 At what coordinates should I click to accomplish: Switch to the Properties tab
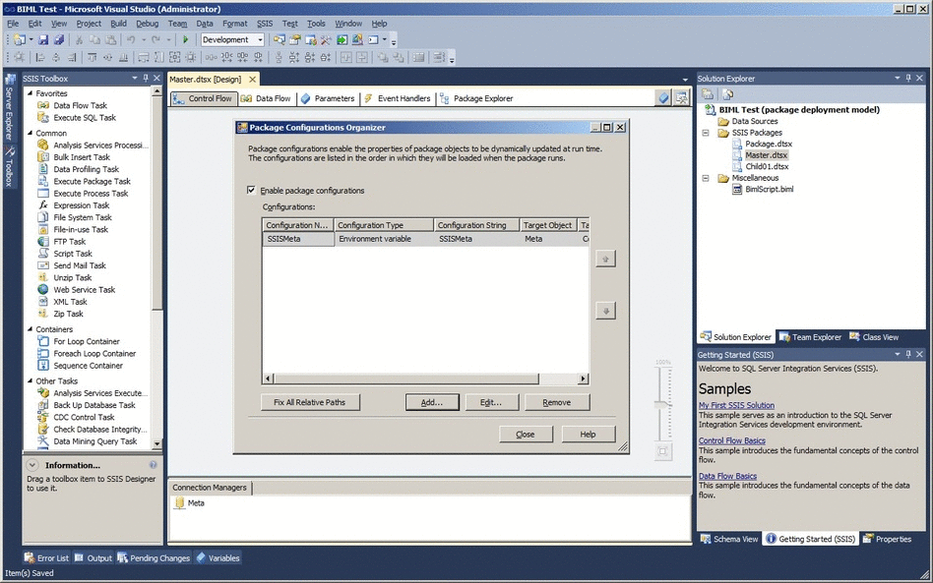pos(887,539)
